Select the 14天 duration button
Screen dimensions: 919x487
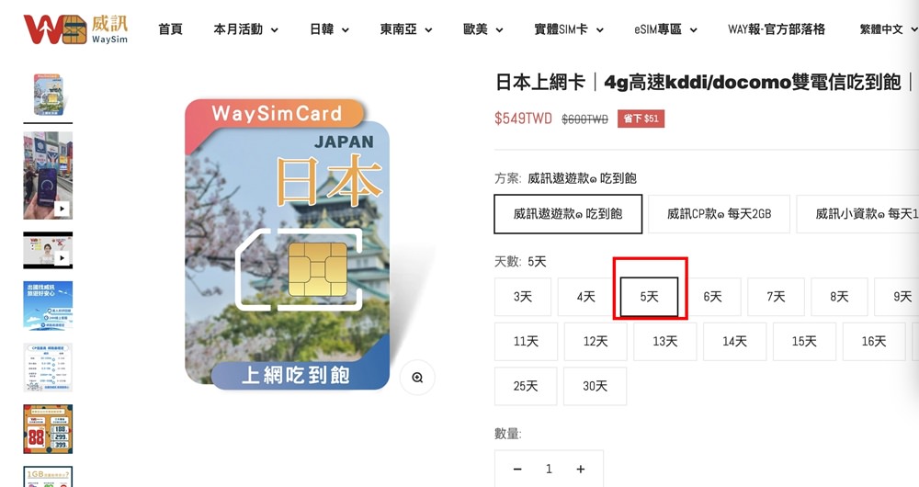pos(734,341)
